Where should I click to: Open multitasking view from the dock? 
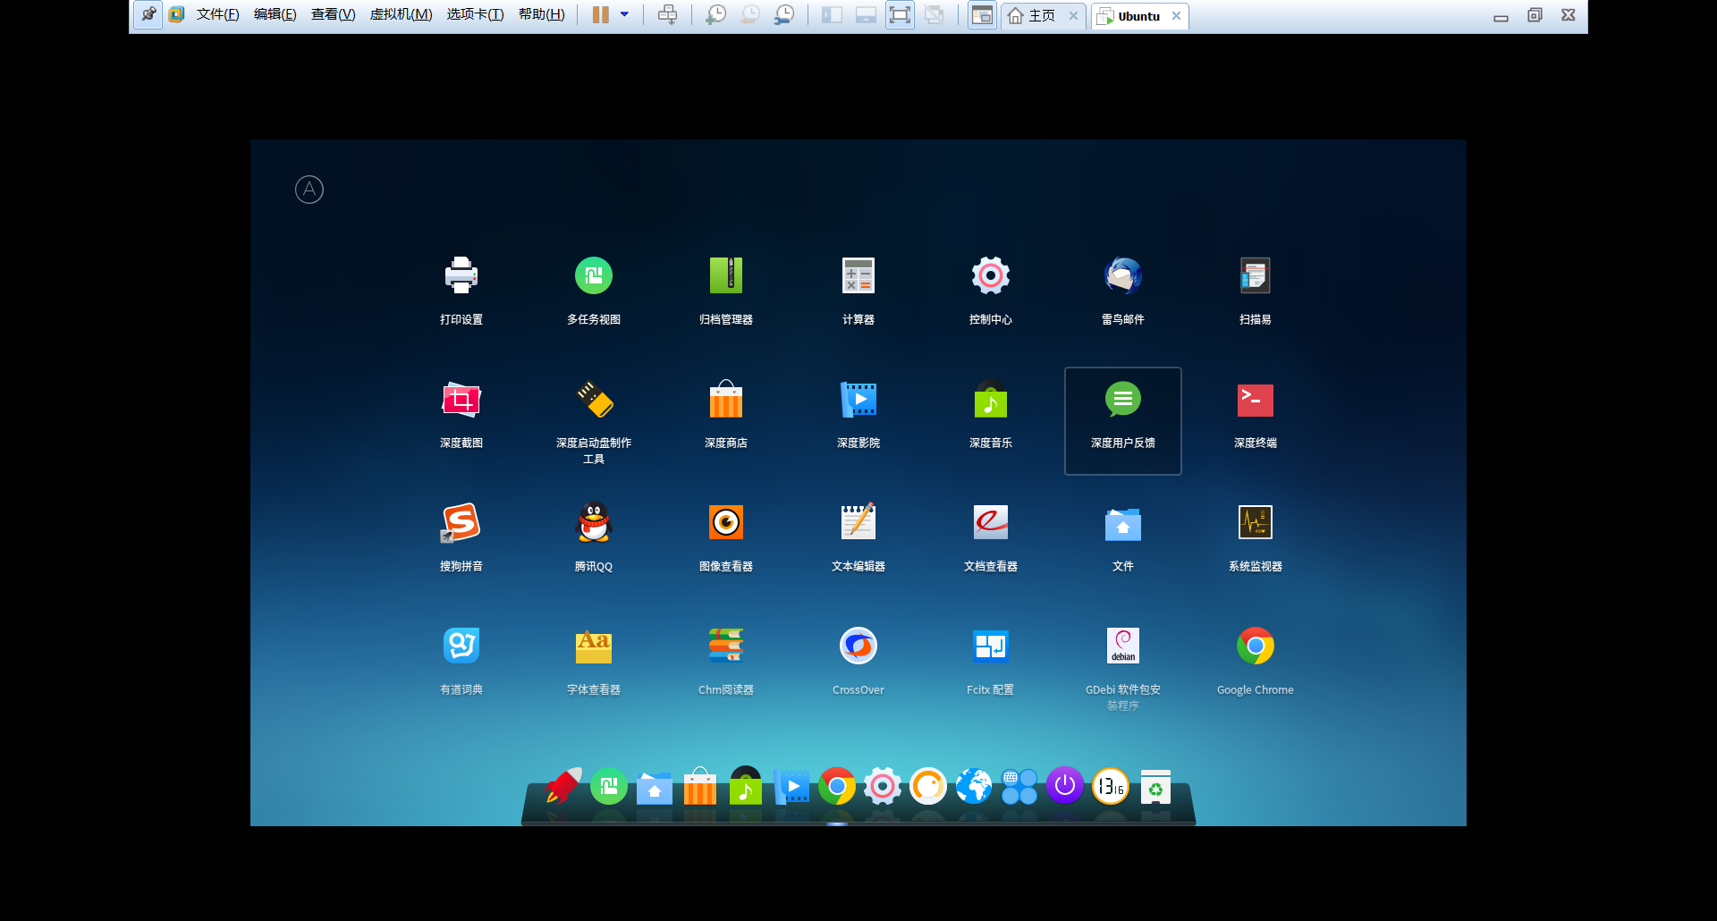coord(609,786)
